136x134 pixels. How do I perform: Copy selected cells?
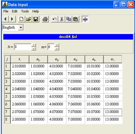point(69,19)
